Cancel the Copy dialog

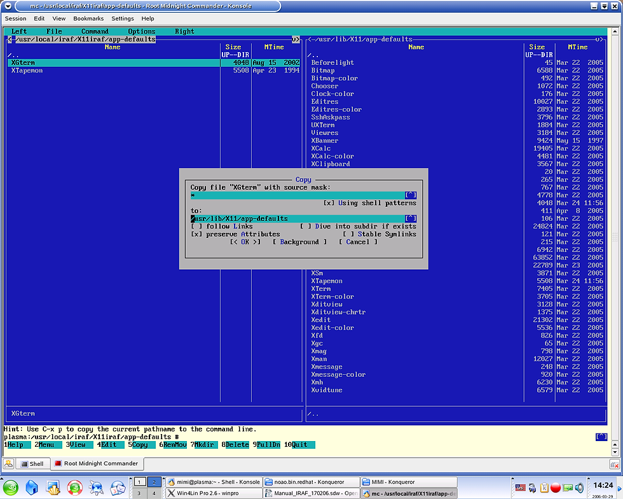[x=358, y=242]
